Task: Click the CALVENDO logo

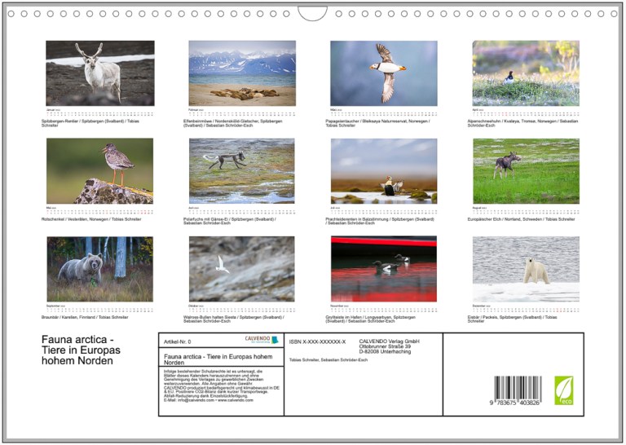Action: coord(262,340)
